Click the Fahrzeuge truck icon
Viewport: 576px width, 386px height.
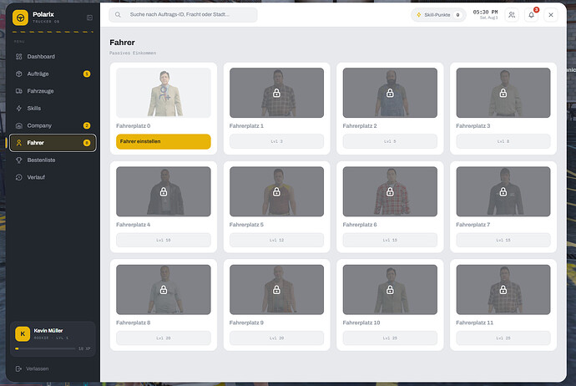19,91
